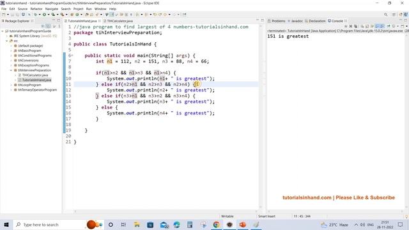
Task: Open the File menu
Action: [4, 9]
